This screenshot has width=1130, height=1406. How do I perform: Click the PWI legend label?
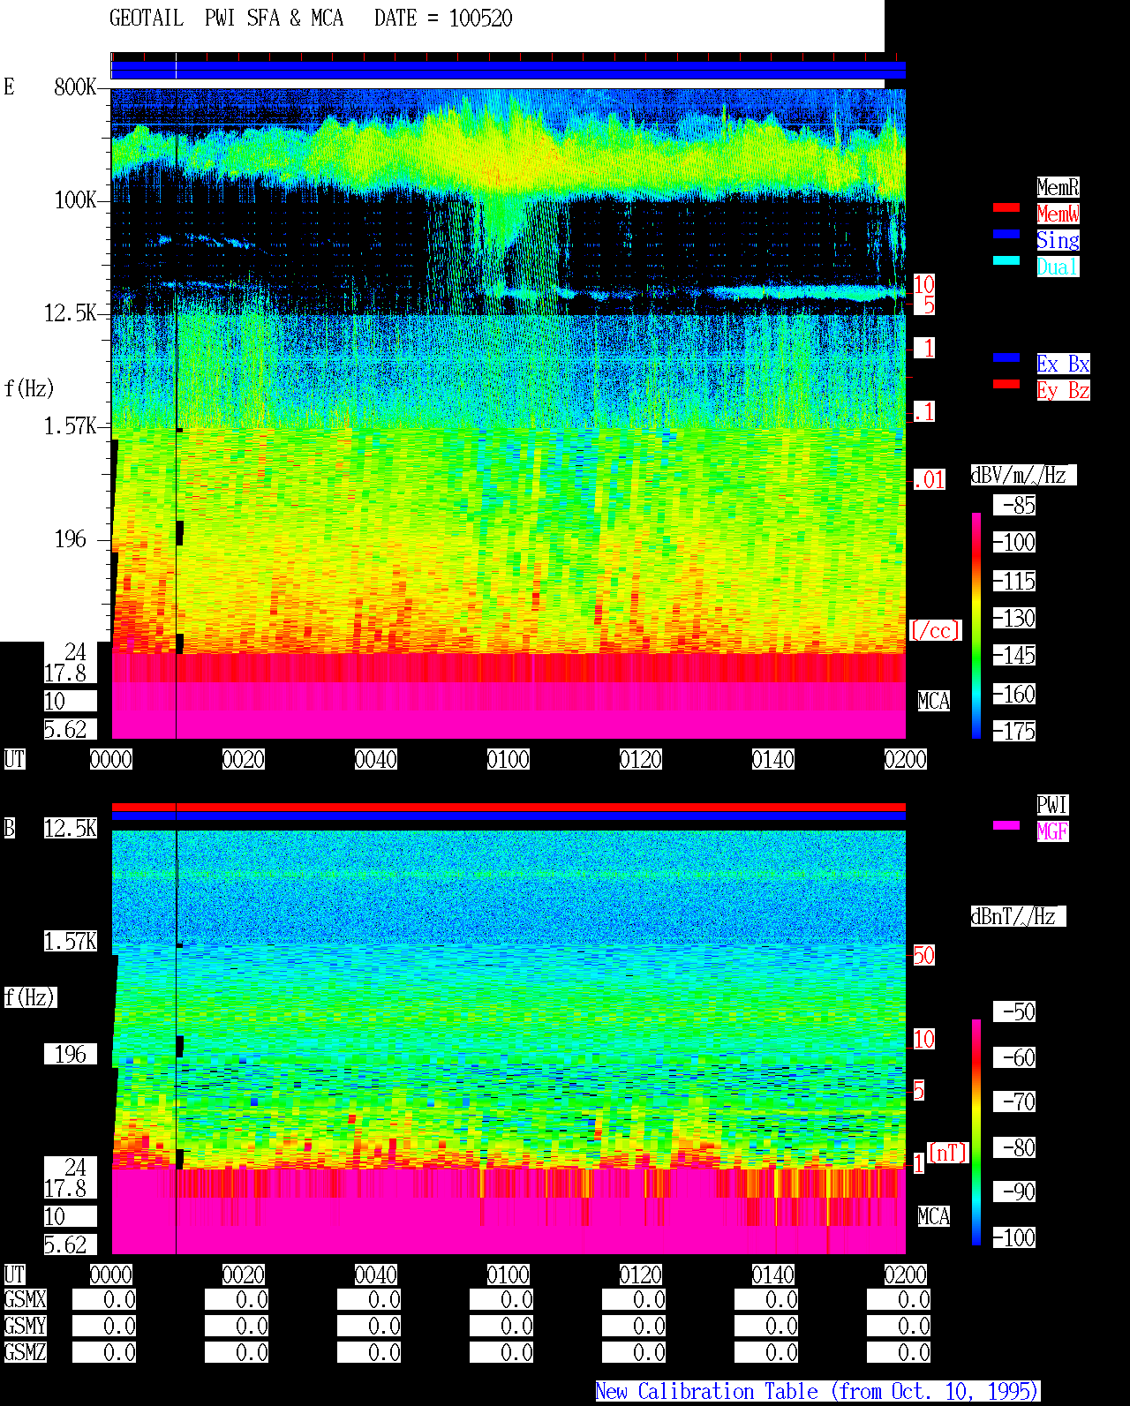[1052, 805]
